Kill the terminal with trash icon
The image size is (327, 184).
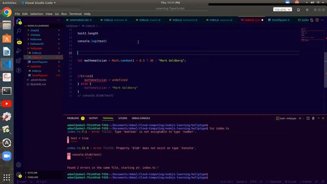[x=313, y=118]
